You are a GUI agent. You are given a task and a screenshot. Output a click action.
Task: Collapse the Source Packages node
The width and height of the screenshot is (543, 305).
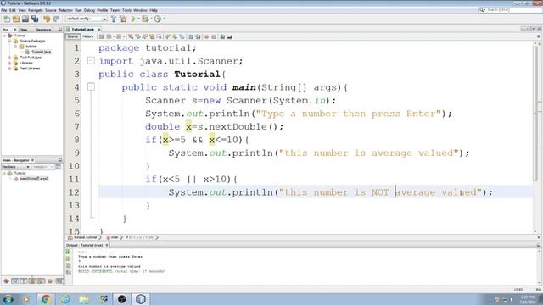pyautogui.click(x=9, y=41)
